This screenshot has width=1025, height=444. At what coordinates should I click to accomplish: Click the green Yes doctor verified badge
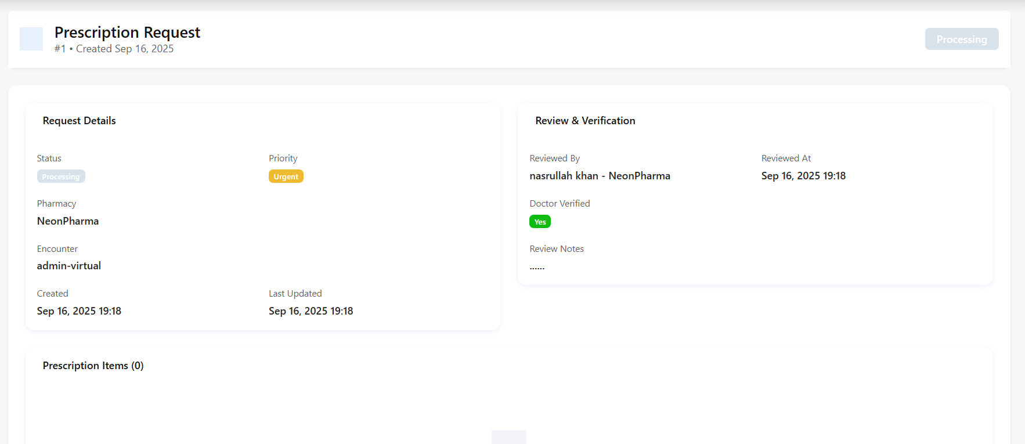click(x=540, y=222)
